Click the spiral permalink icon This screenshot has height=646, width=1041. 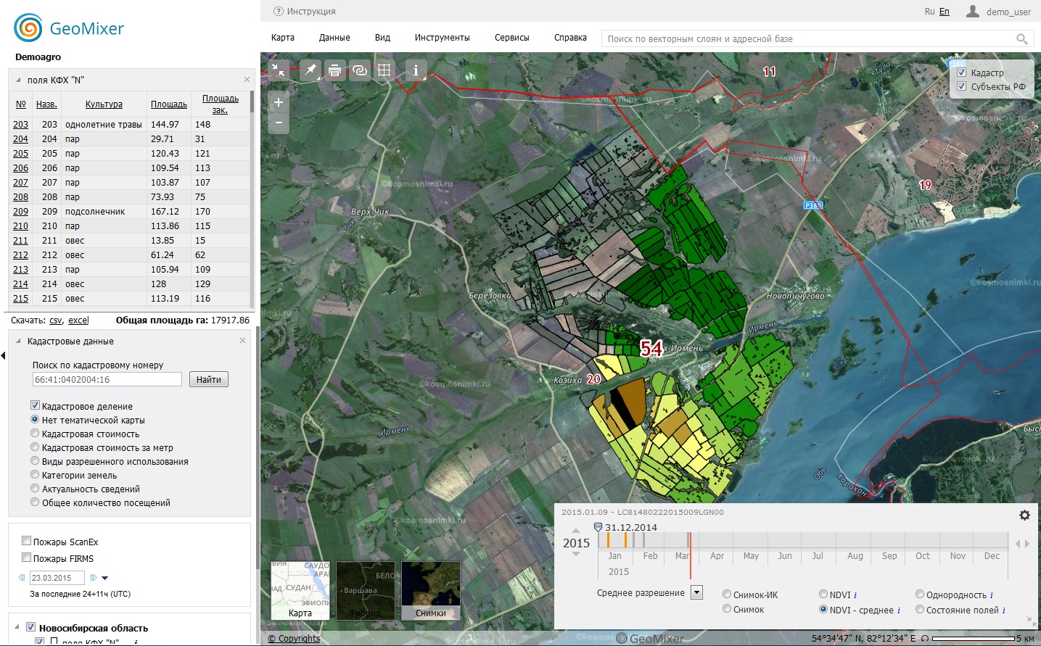pyautogui.click(x=359, y=70)
